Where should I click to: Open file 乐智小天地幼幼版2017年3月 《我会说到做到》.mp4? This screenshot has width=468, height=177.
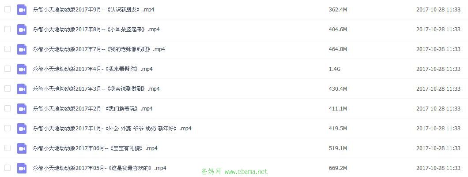click(96, 88)
